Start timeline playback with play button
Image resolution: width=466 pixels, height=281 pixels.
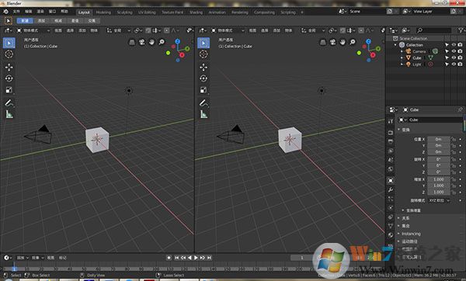pyautogui.click(x=196, y=258)
